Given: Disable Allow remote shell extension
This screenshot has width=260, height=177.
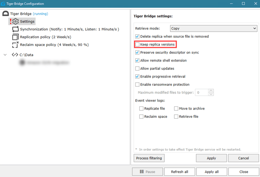Looking at the screenshot, I should tap(137, 60).
